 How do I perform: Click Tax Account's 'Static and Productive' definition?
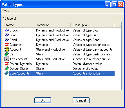point(50,59)
